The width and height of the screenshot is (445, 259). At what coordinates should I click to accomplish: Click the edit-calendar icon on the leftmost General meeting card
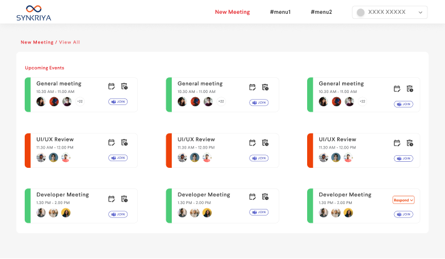(x=111, y=87)
